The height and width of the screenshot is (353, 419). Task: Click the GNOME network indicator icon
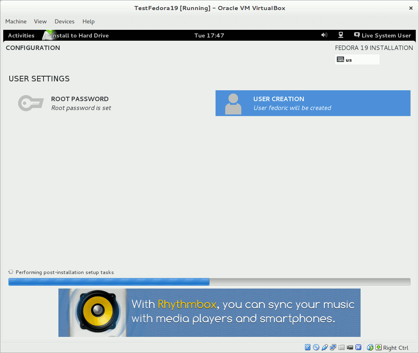pyautogui.click(x=340, y=35)
